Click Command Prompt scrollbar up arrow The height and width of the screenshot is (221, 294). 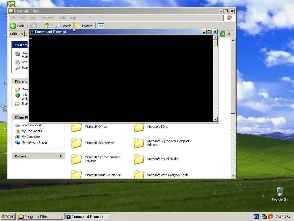pyautogui.click(x=215, y=38)
